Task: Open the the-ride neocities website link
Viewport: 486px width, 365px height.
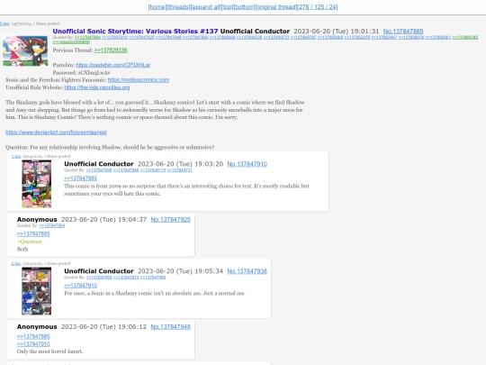Action: [97, 87]
